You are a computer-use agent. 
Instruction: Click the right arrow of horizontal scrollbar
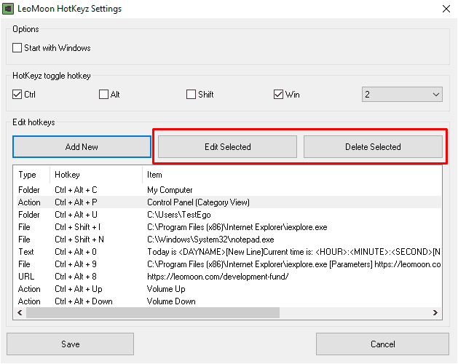point(435,312)
